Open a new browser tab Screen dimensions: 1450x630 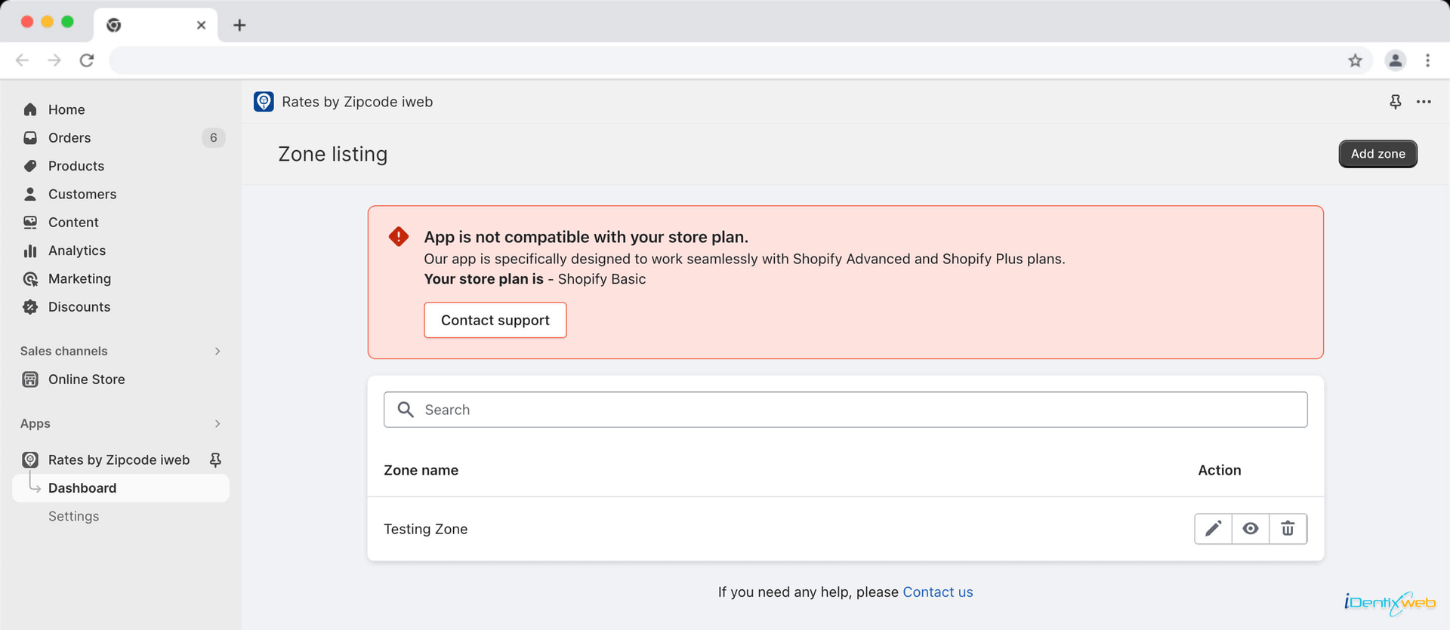[239, 25]
